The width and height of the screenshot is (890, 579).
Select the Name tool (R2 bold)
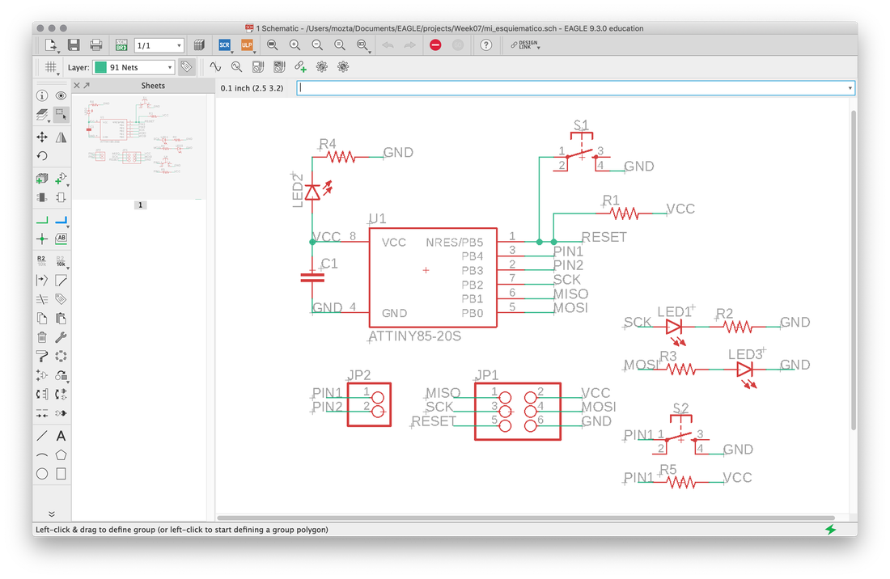pos(42,261)
